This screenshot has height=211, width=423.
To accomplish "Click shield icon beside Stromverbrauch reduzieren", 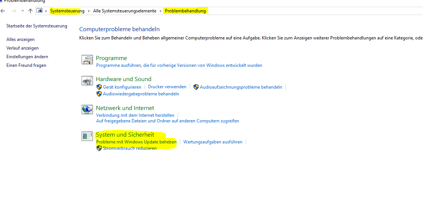I will (99, 148).
